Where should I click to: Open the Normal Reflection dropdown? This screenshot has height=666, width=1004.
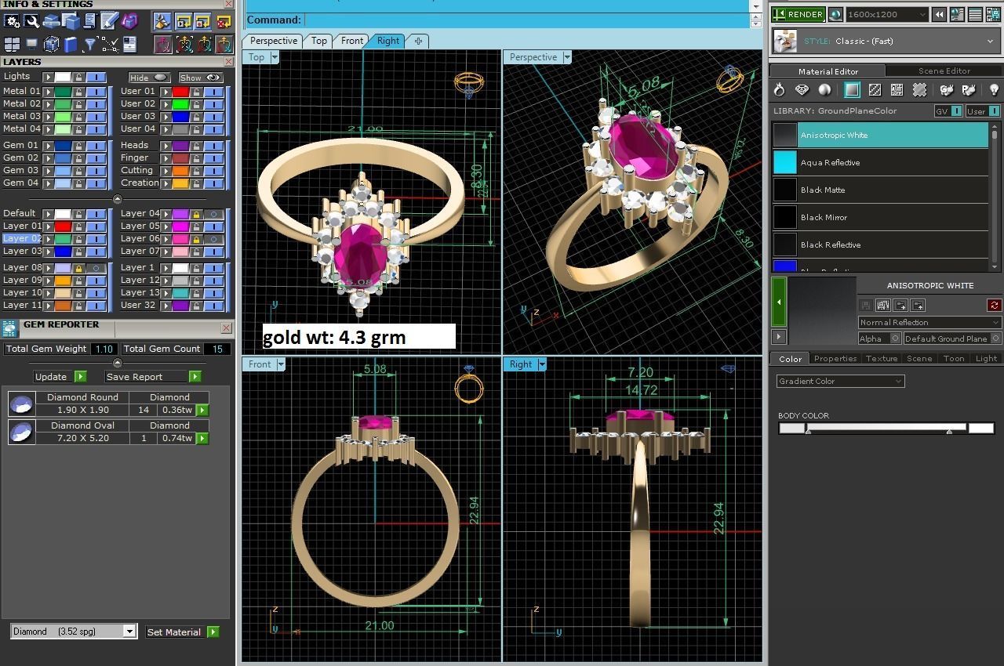[930, 322]
